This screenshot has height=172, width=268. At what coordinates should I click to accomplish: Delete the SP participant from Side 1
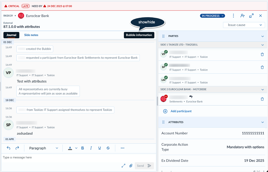pyautogui.click(x=262, y=67)
